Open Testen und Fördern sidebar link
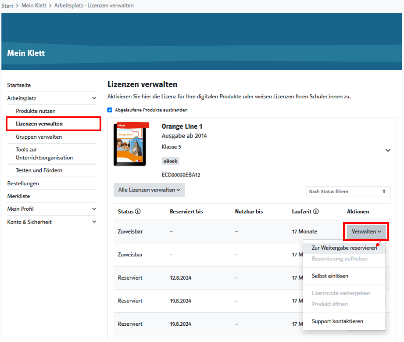 click(39, 170)
